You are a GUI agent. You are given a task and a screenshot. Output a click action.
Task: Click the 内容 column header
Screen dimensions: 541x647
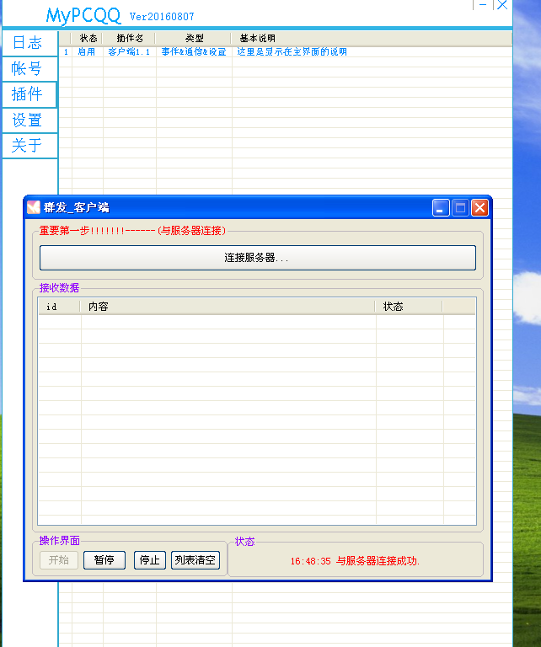228,307
